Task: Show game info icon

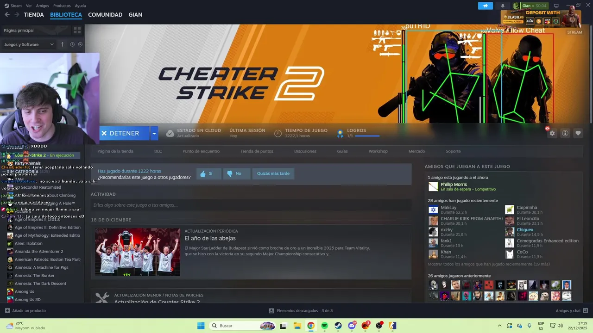Action: [565, 133]
